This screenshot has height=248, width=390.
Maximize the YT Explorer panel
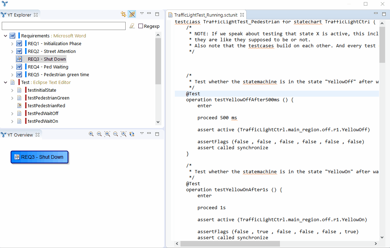157,14
